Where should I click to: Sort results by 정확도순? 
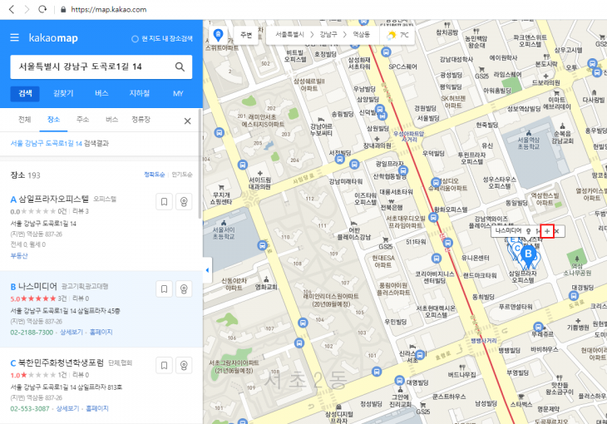[x=155, y=175]
